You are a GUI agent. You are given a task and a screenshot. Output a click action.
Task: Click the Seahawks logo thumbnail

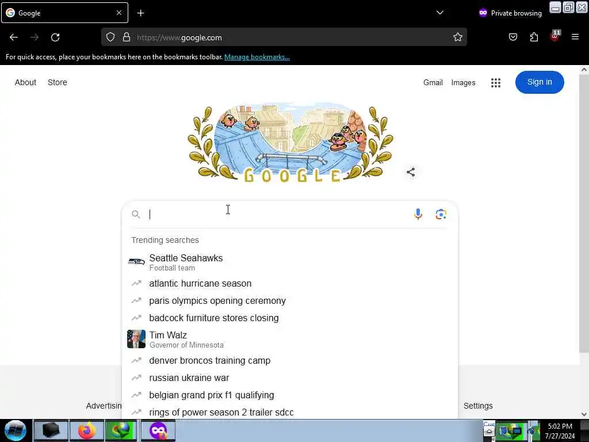click(x=136, y=262)
